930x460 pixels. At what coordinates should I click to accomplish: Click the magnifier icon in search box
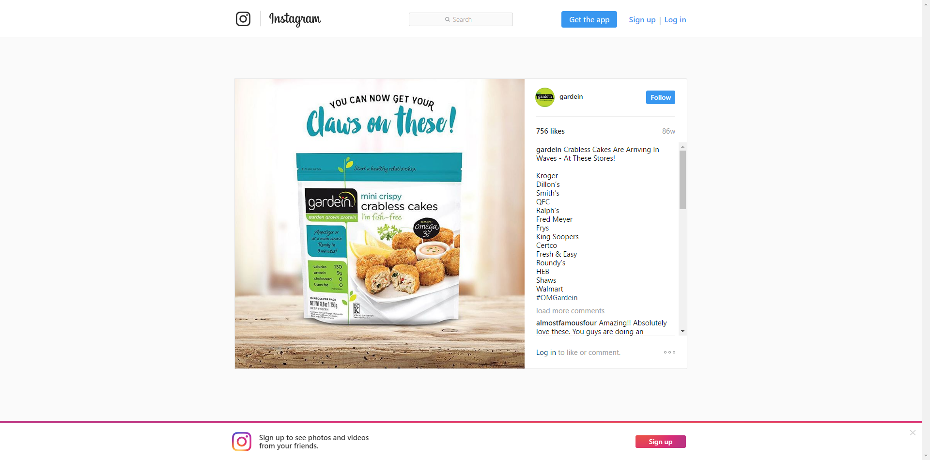[x=448, y=19]
